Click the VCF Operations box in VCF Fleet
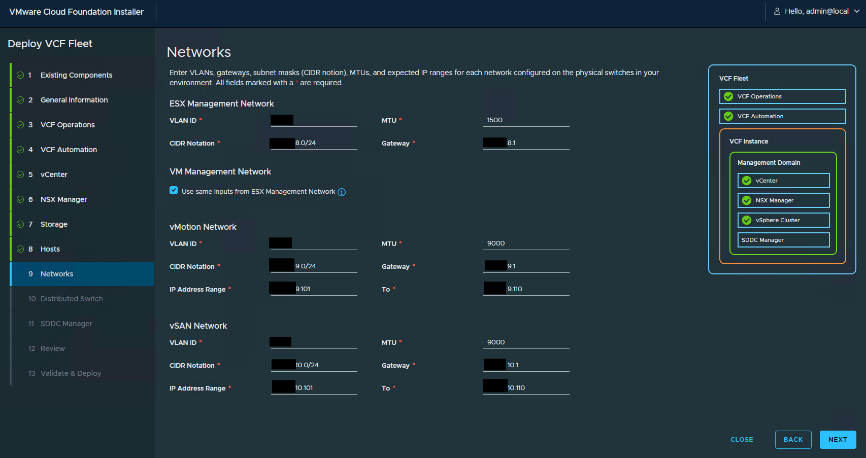The height and width of the screenshot is (458, 866). 782,96
